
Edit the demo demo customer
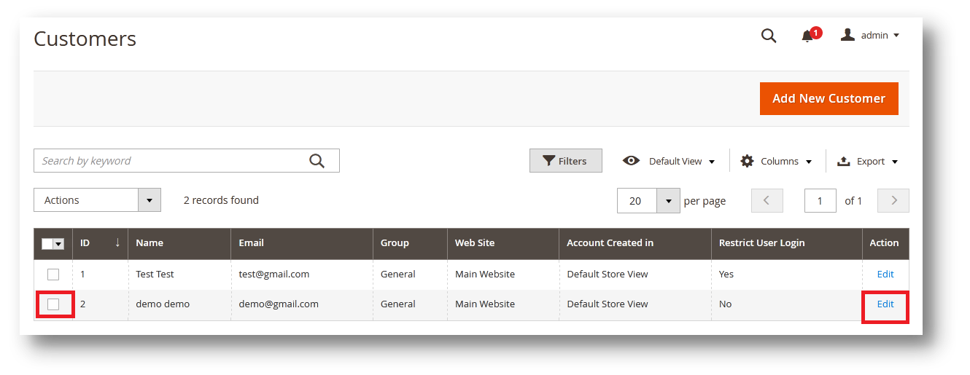click(885, 304)
